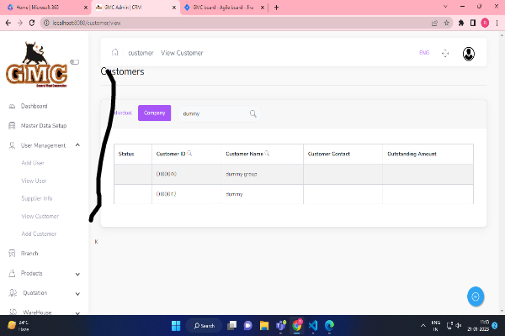Open the blue floating chat button
Image resolution: width=505 pixels, height=336 pixels.
476,296
